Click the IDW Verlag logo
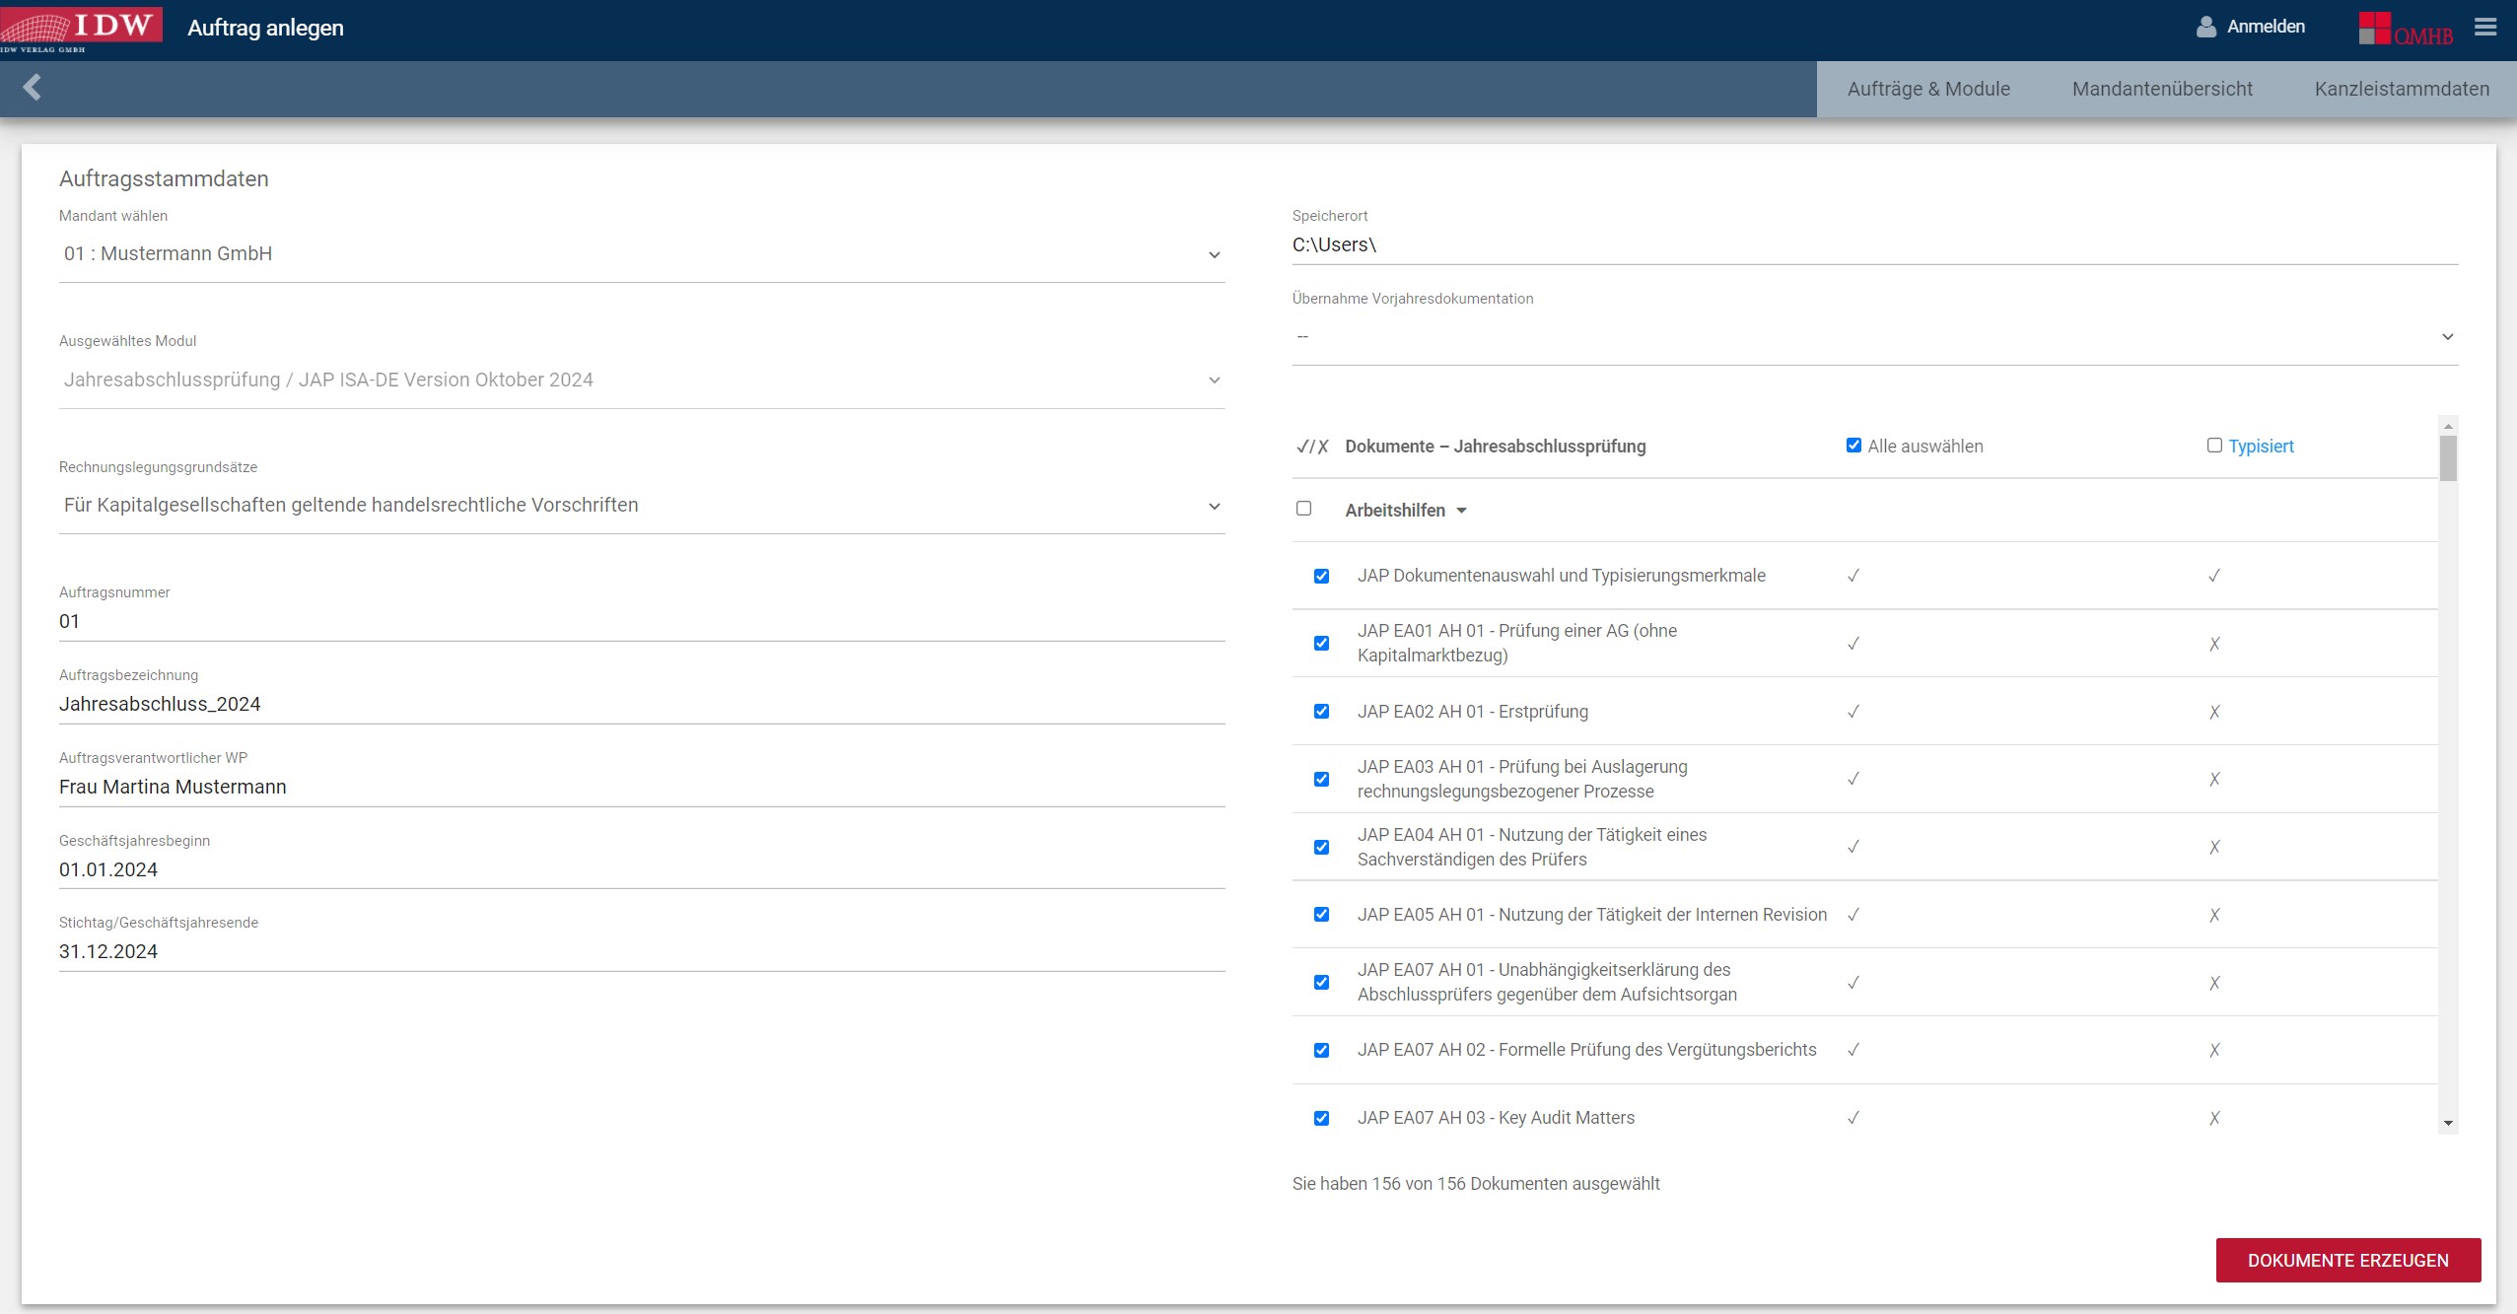2517x1314 pixels. 81,27
